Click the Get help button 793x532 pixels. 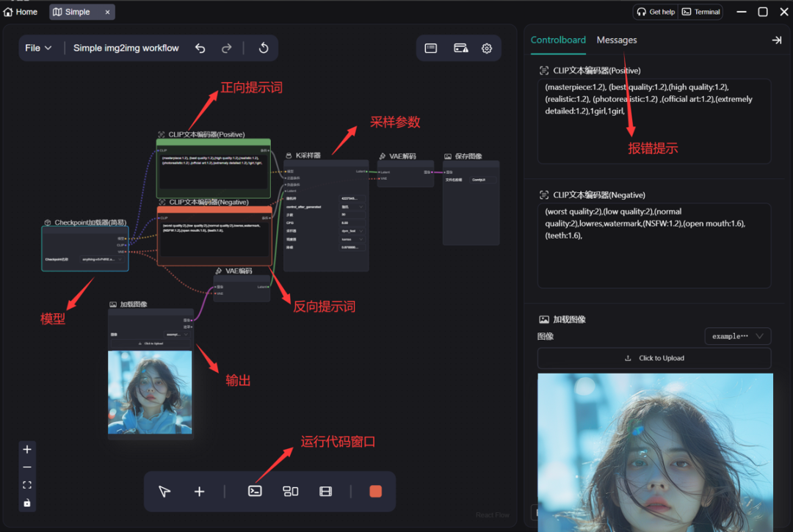(x=655, y=12)
